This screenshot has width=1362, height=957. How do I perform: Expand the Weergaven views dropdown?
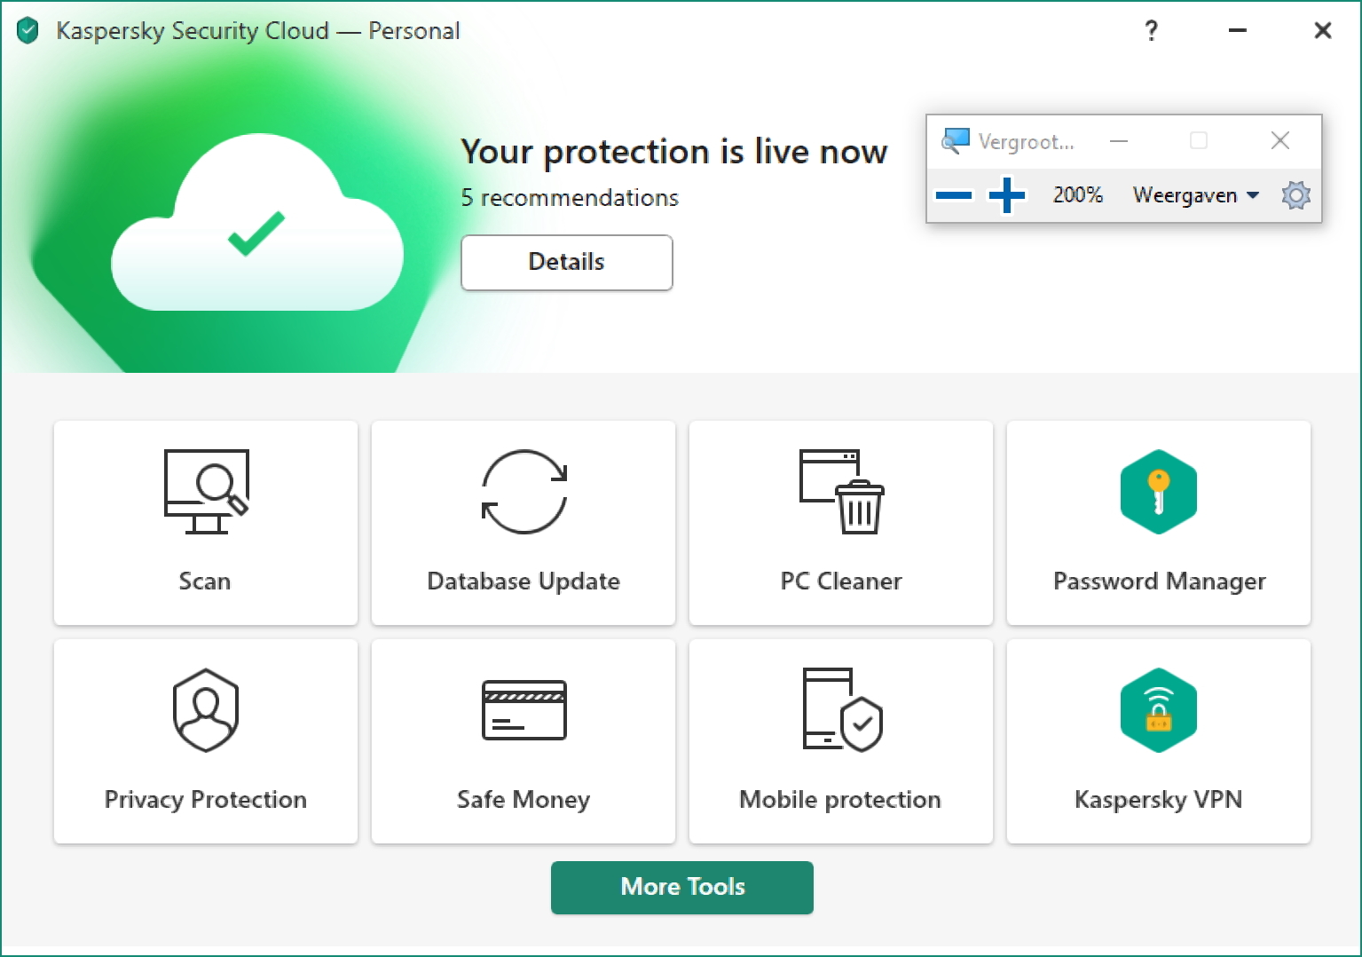1195,195
